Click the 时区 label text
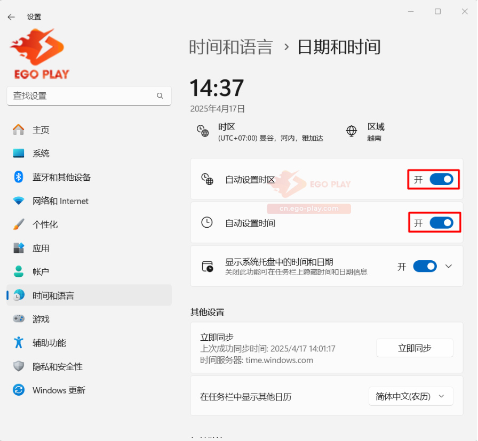Screen dimensions: 478x441 click(x=227, y=127)
